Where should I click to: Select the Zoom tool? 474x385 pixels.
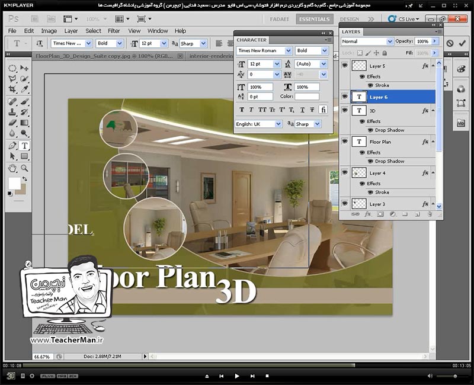click(x=24, y=168)
